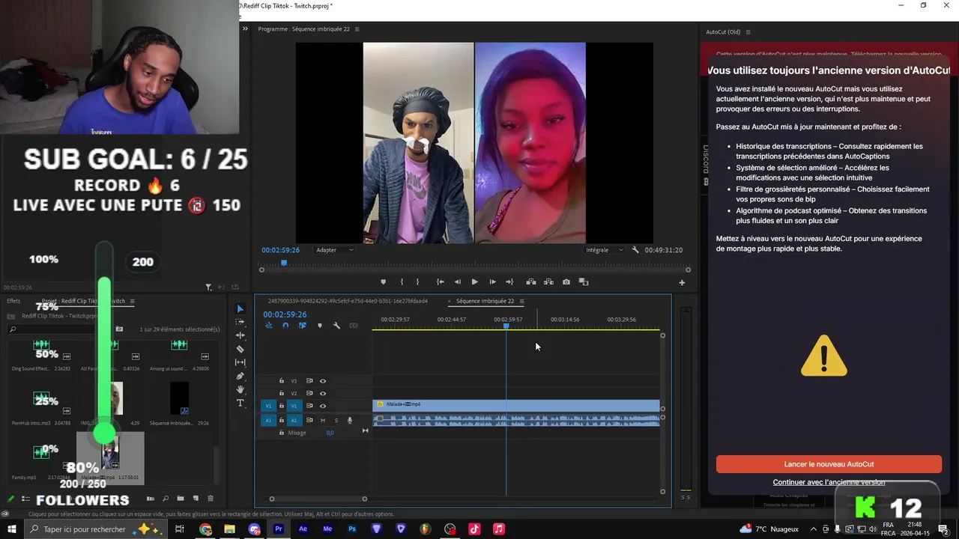Toggle lock on V3 track
The width and height of the screenshot is (959, 539).
(282, 381)
